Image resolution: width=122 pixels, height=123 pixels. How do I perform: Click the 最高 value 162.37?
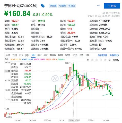(15, 21)
